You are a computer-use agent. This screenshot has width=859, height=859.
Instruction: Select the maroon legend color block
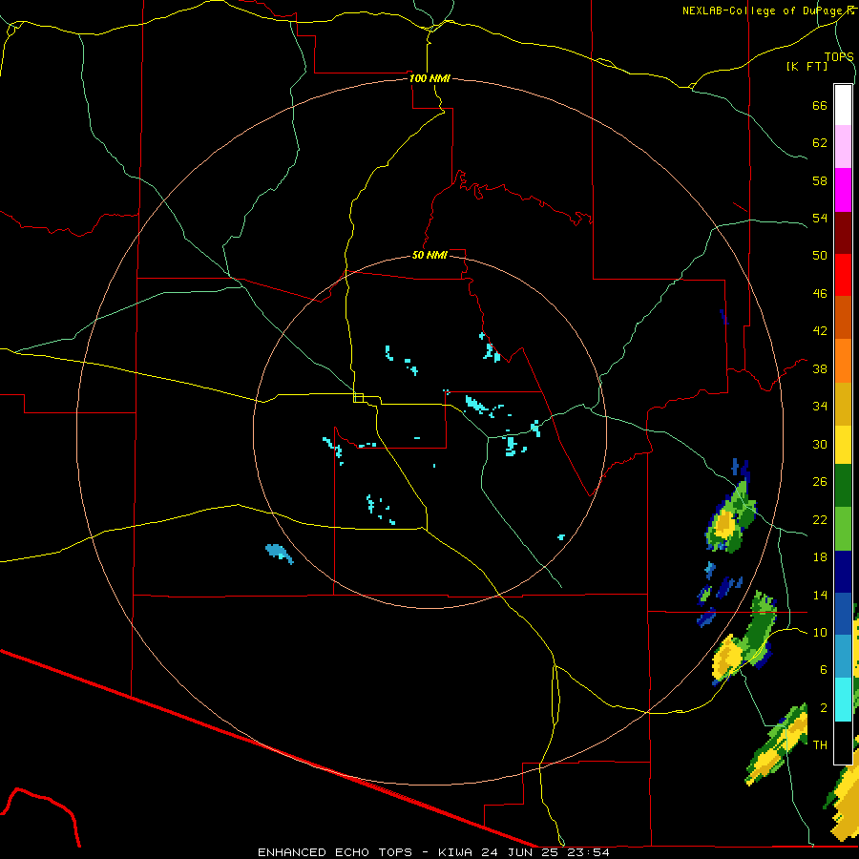843,232
